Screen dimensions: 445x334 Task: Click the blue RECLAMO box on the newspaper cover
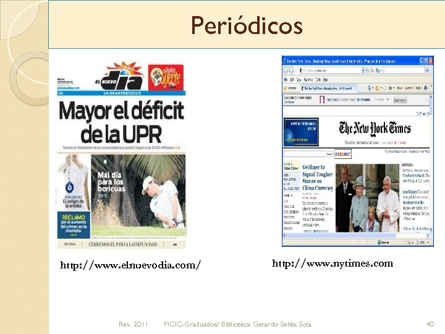74,225
